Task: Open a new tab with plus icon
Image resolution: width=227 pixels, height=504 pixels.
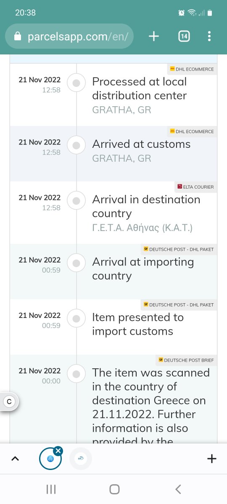Action: point(154,37)
